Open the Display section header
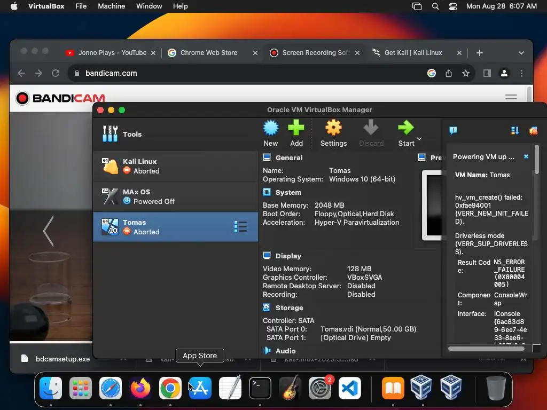Image resolution: width=547 pixels, height=410 pixels. click(x=288, y=256)
